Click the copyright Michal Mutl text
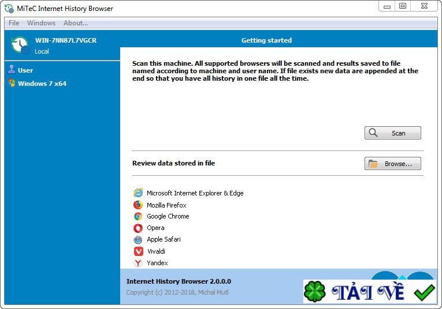This screenshot has height=309, width=442. [x=177, y=292]
